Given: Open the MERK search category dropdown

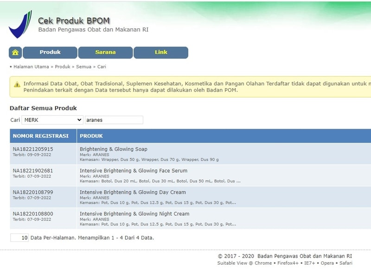Looking at the screenshot, I should point(52,120).
